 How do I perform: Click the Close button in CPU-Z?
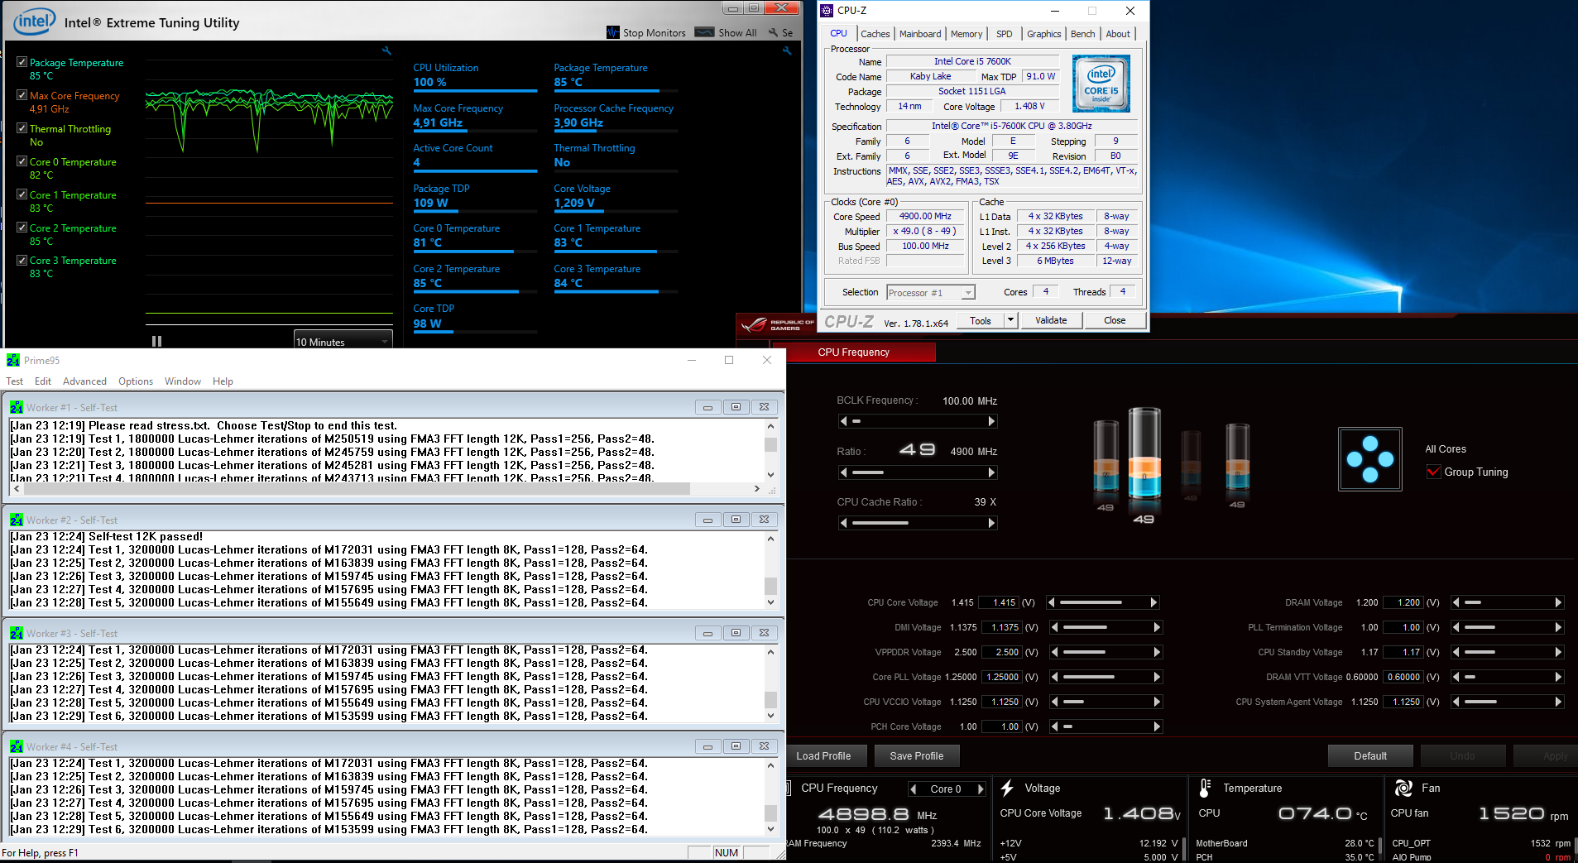[x=1115, y=320]
